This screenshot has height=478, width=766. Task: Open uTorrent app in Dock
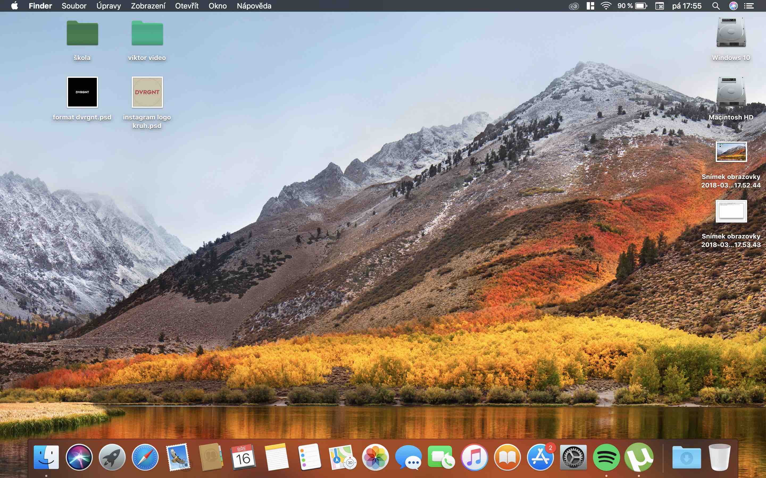(639, 457)
